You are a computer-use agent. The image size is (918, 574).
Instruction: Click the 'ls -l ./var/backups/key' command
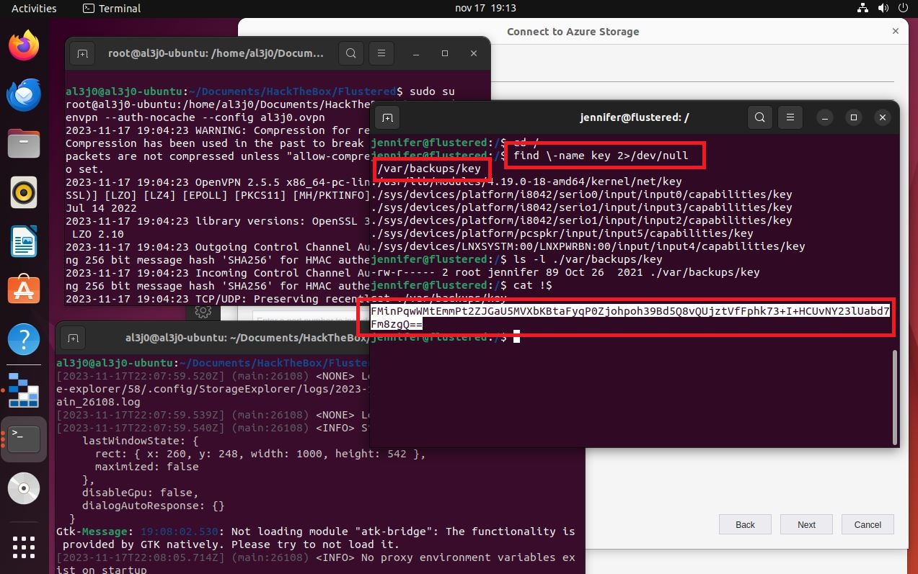tap(587, 259)
